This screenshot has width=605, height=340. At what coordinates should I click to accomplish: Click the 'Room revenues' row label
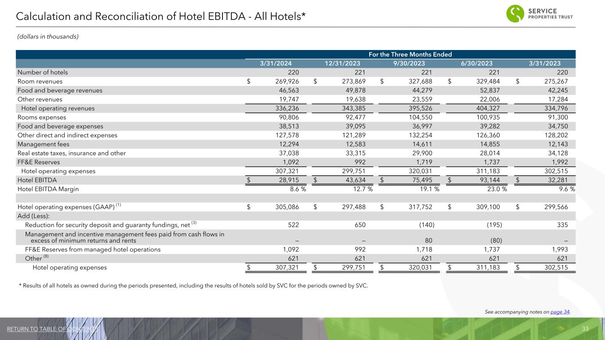coord(40,81)
